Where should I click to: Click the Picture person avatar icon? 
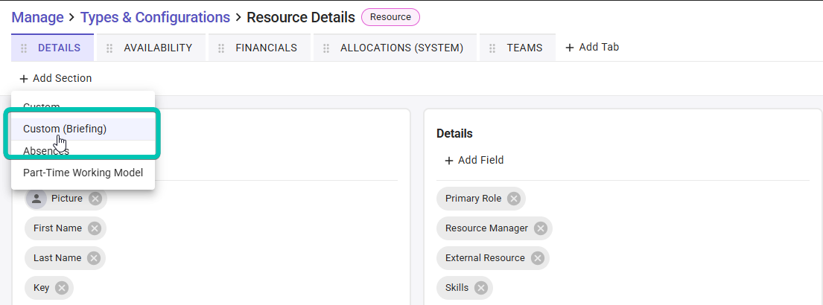(x=36, y=199)
